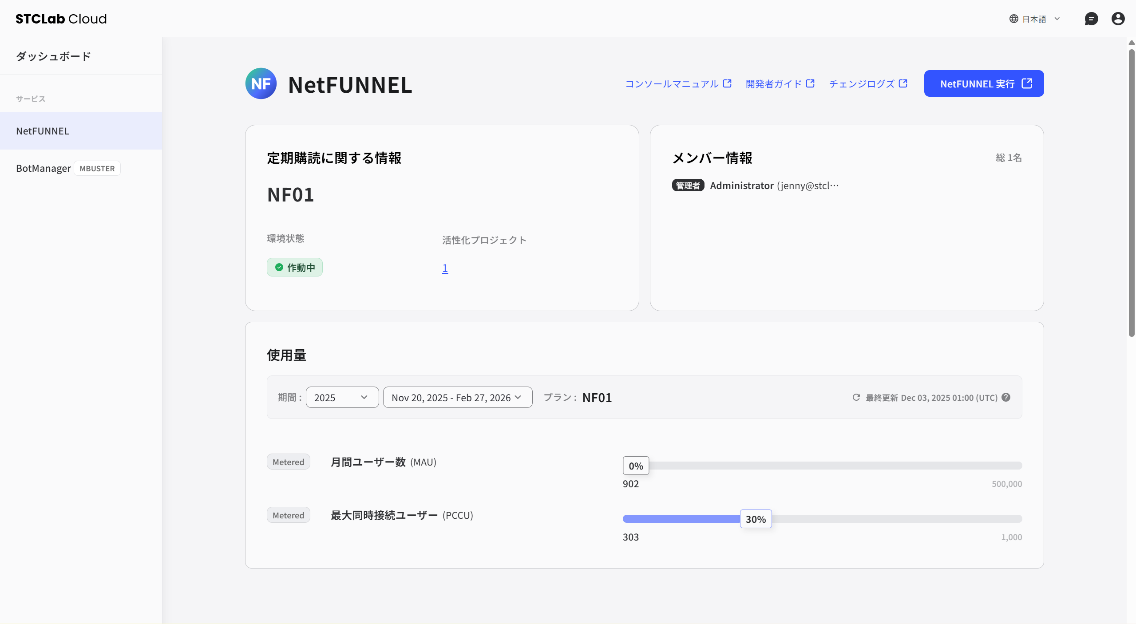1136x624 pixels.
Task: Open ダッシュボード from the sidebar
Action: [53, 56]
